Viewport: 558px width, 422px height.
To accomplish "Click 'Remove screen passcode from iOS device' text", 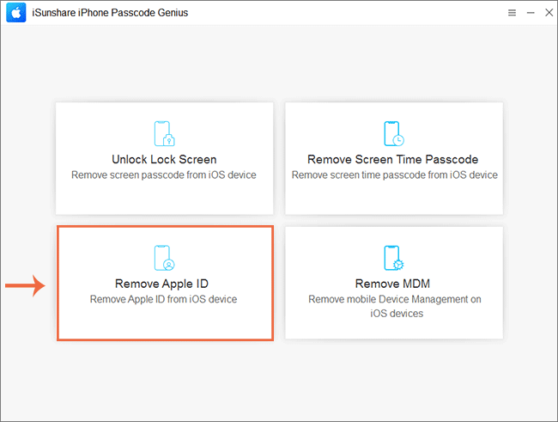I will tap(164, 175).
